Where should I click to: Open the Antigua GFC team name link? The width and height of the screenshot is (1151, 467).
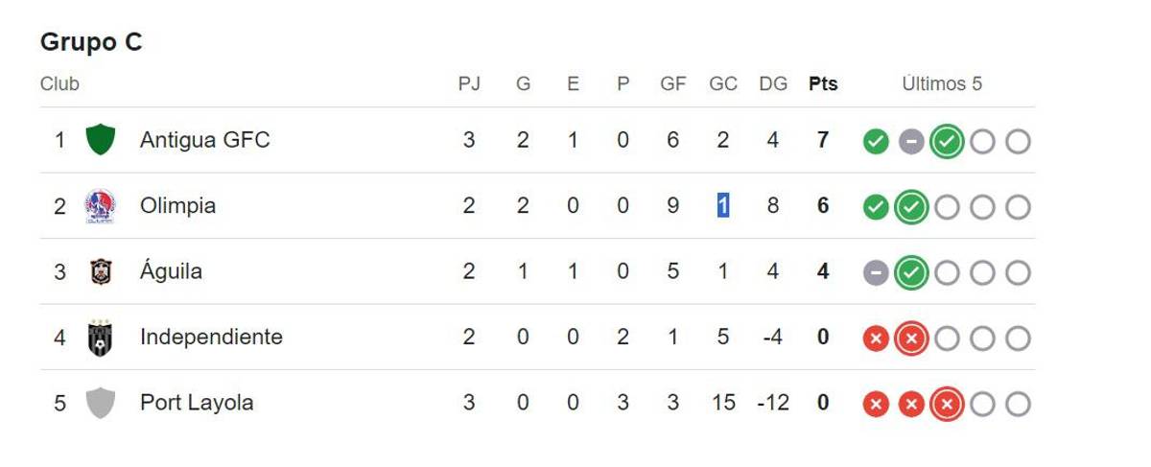click(204, 140)
